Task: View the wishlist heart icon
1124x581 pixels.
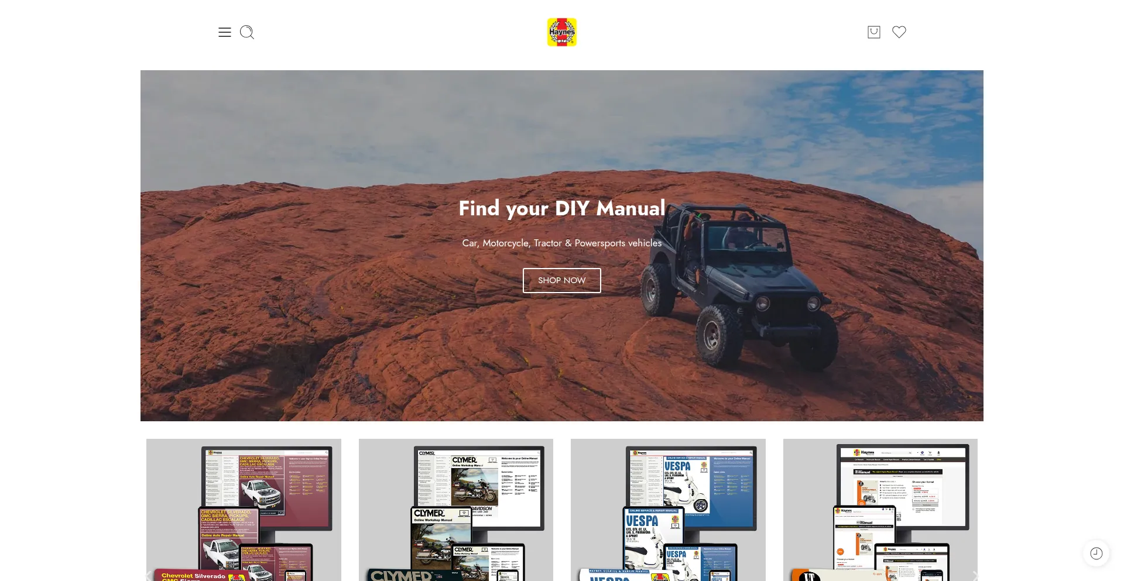Action: [x=899, y=32]
